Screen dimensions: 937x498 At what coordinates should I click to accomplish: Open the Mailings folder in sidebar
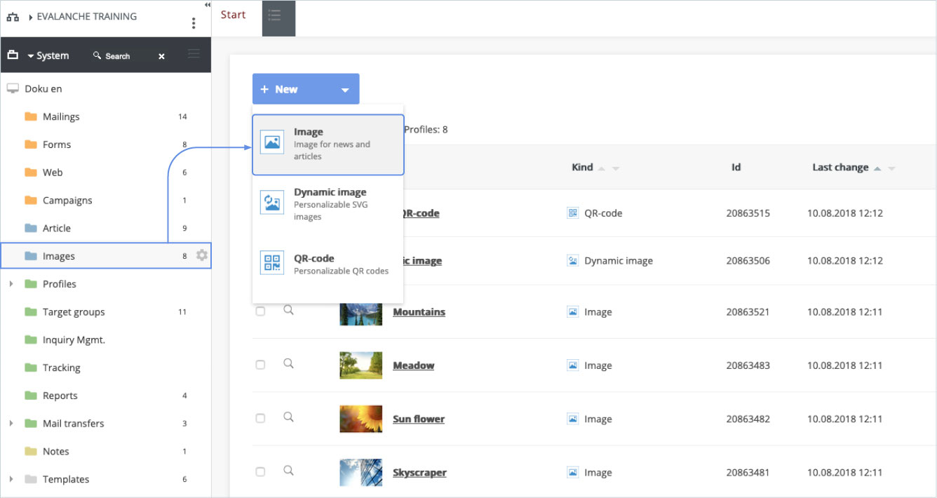(61, 116)
